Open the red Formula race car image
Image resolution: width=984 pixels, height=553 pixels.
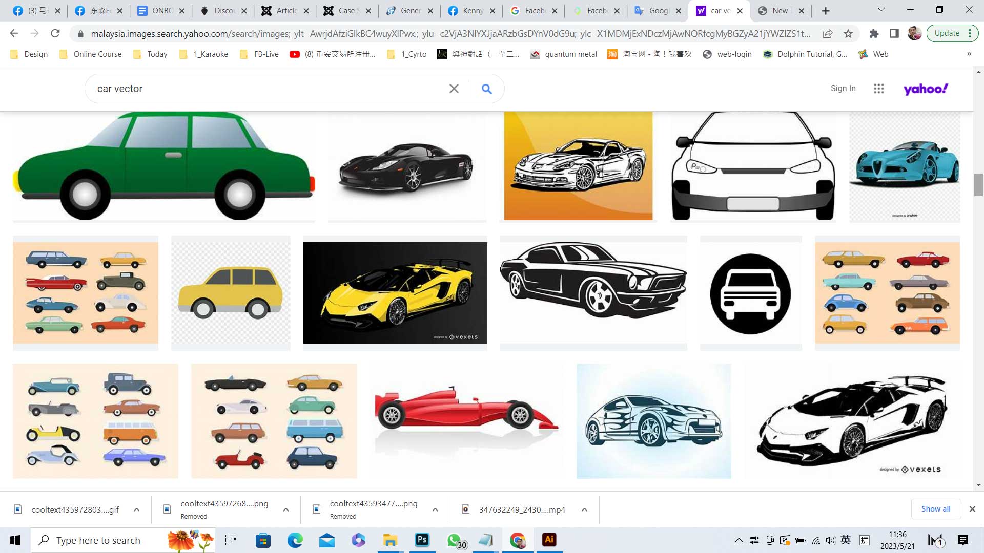coord(466,421)
